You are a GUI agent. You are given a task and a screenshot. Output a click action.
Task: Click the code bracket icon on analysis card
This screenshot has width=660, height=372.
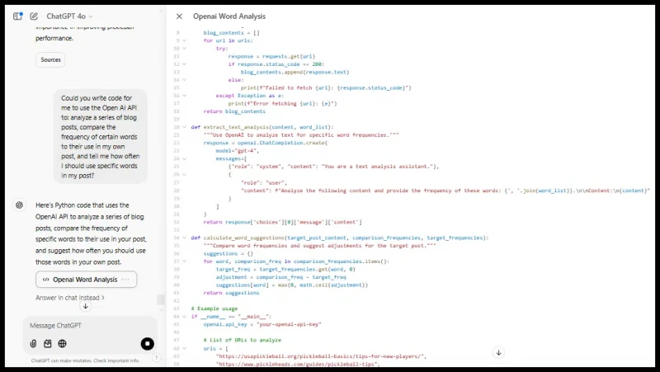click(46, 280)
